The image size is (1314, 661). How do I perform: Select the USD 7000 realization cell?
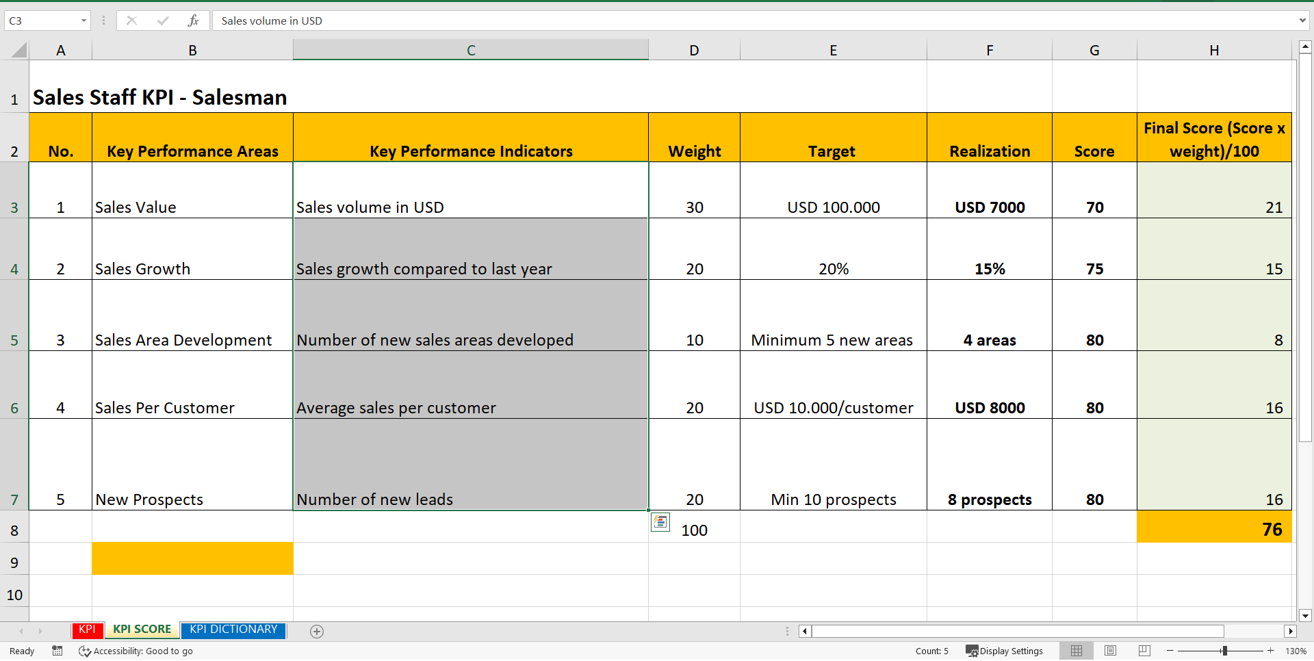(990, 190)
